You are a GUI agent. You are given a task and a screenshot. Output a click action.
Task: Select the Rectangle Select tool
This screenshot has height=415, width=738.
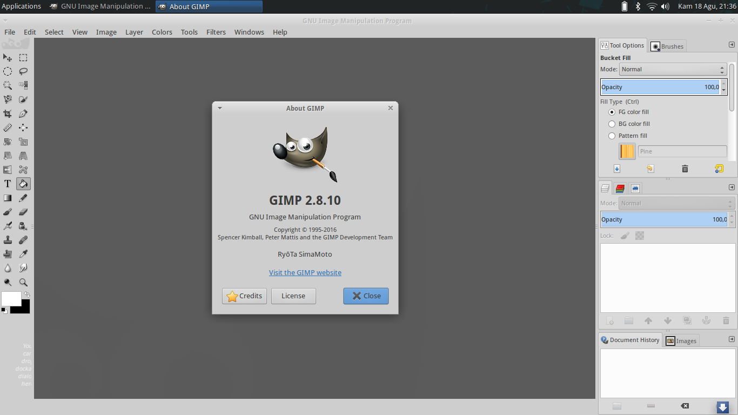point(23,57)
